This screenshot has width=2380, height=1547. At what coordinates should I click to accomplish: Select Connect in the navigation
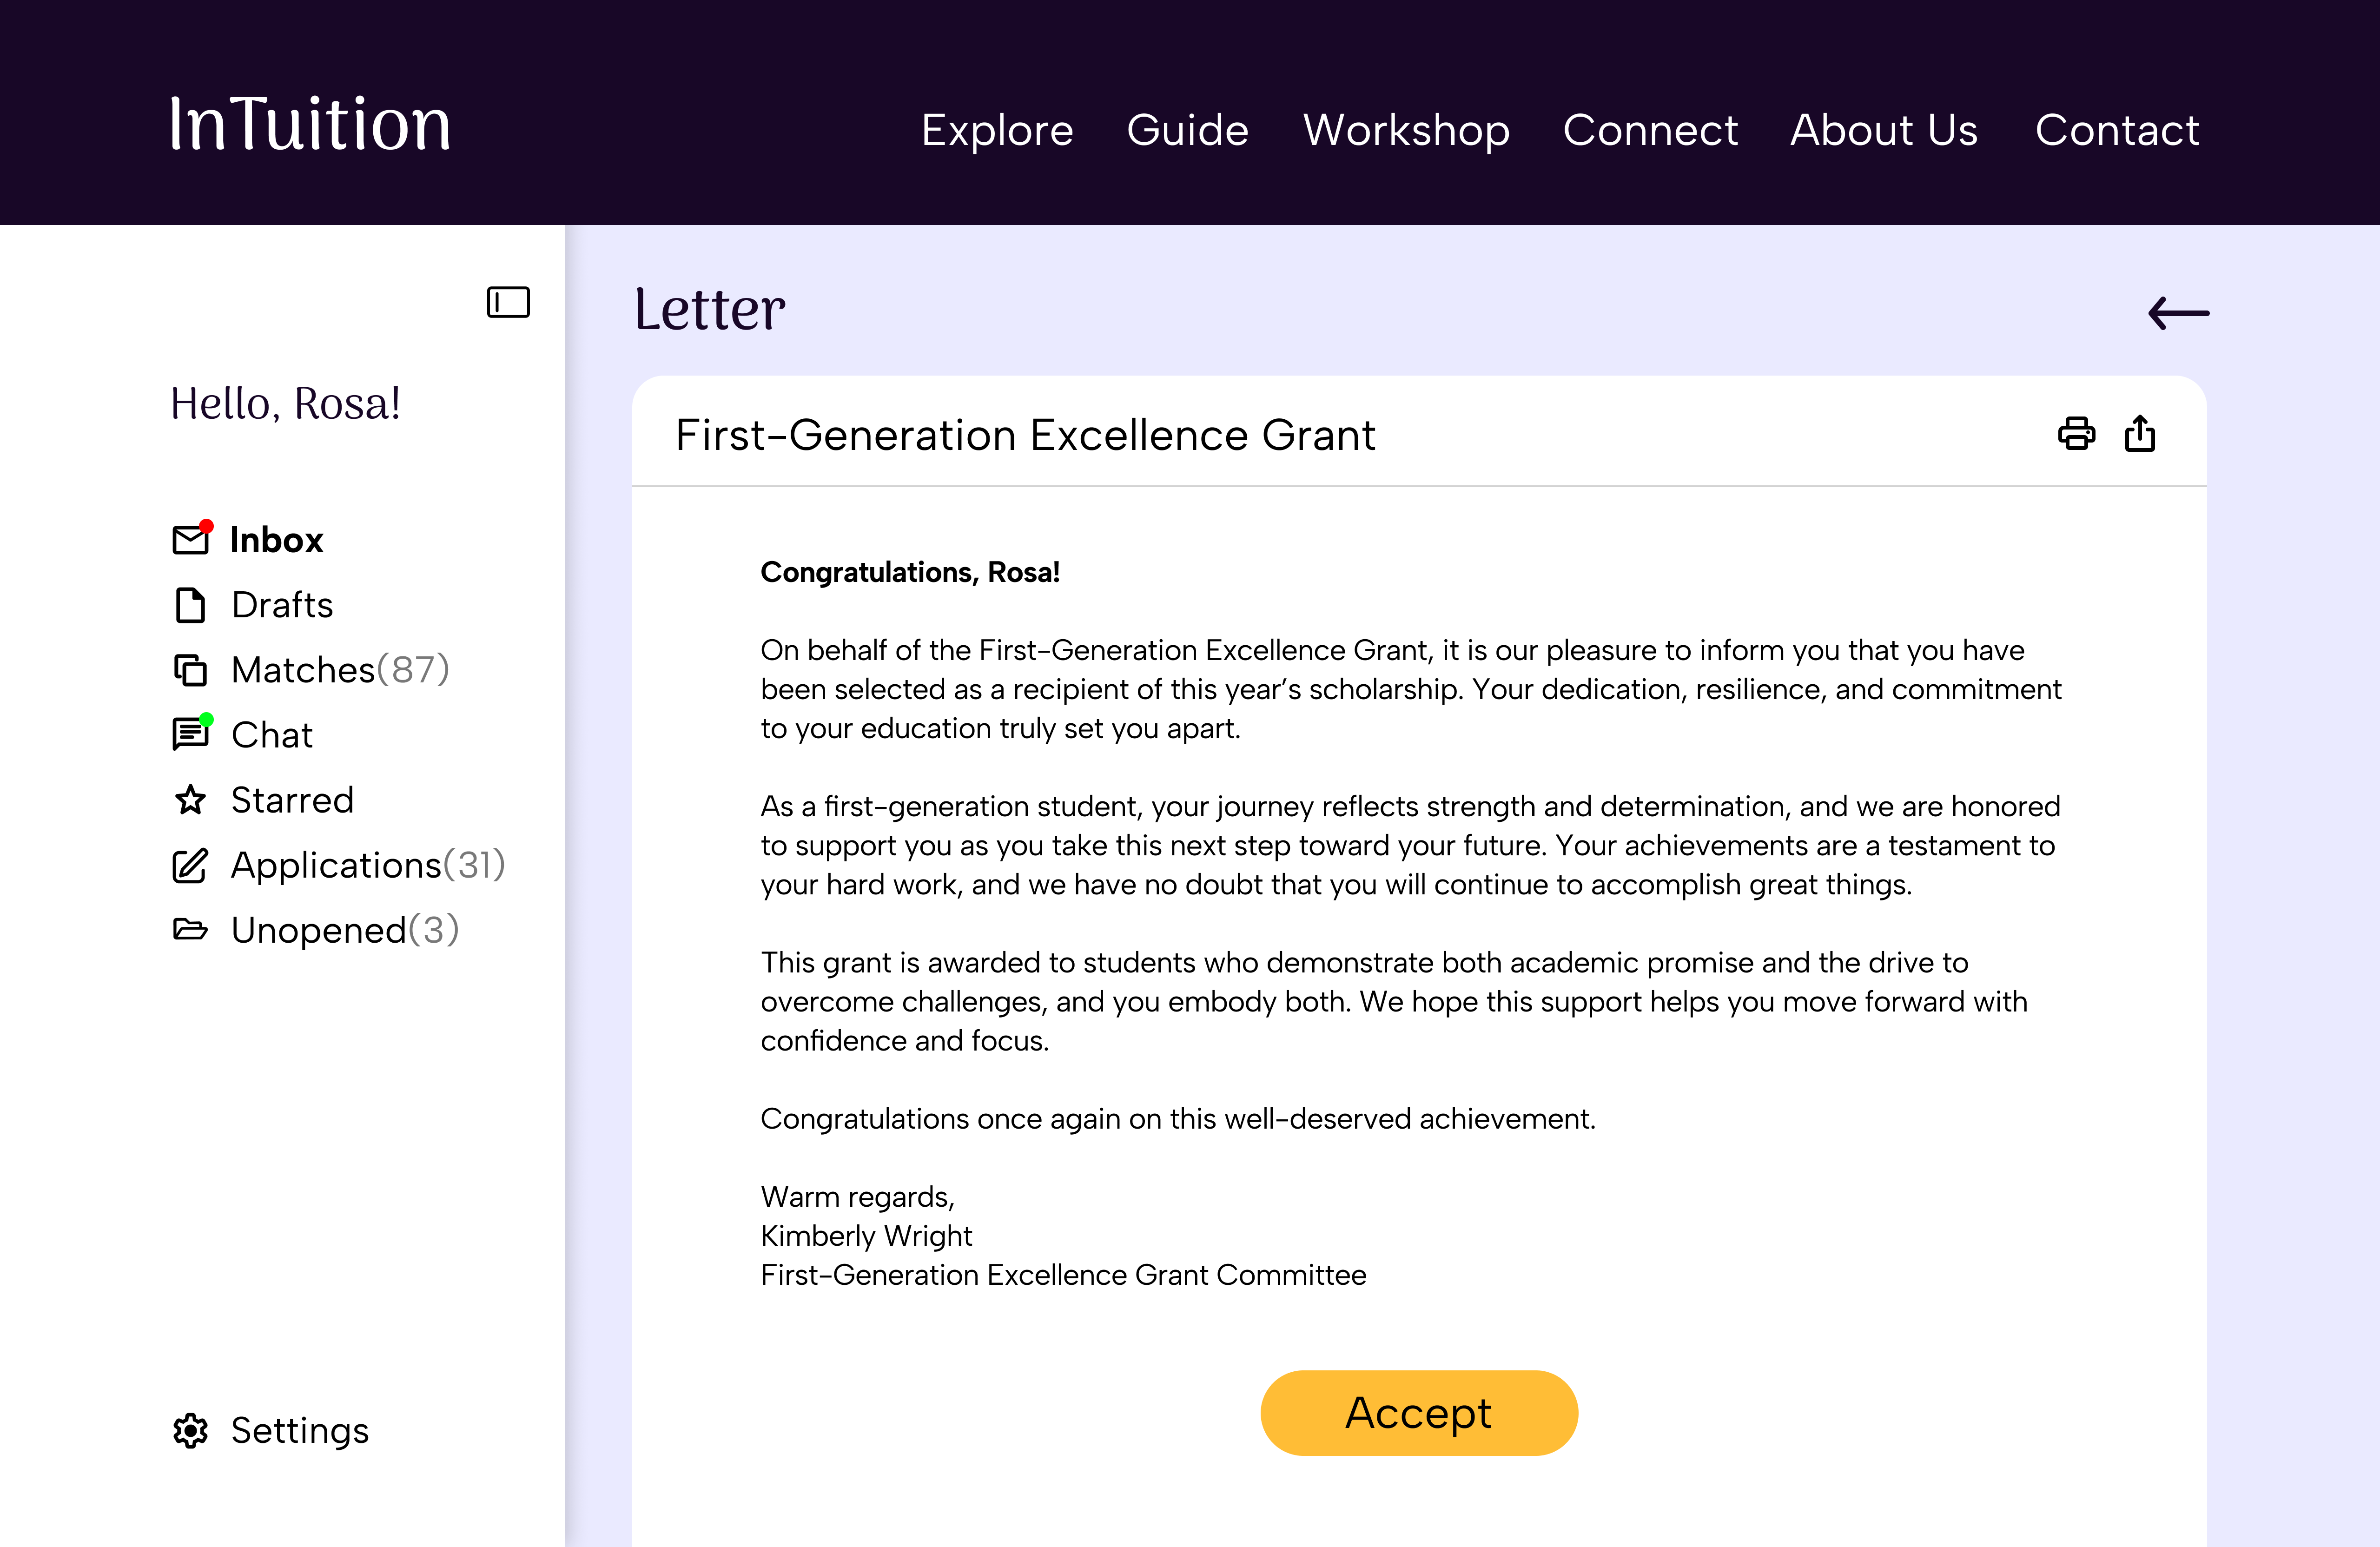1650,130
